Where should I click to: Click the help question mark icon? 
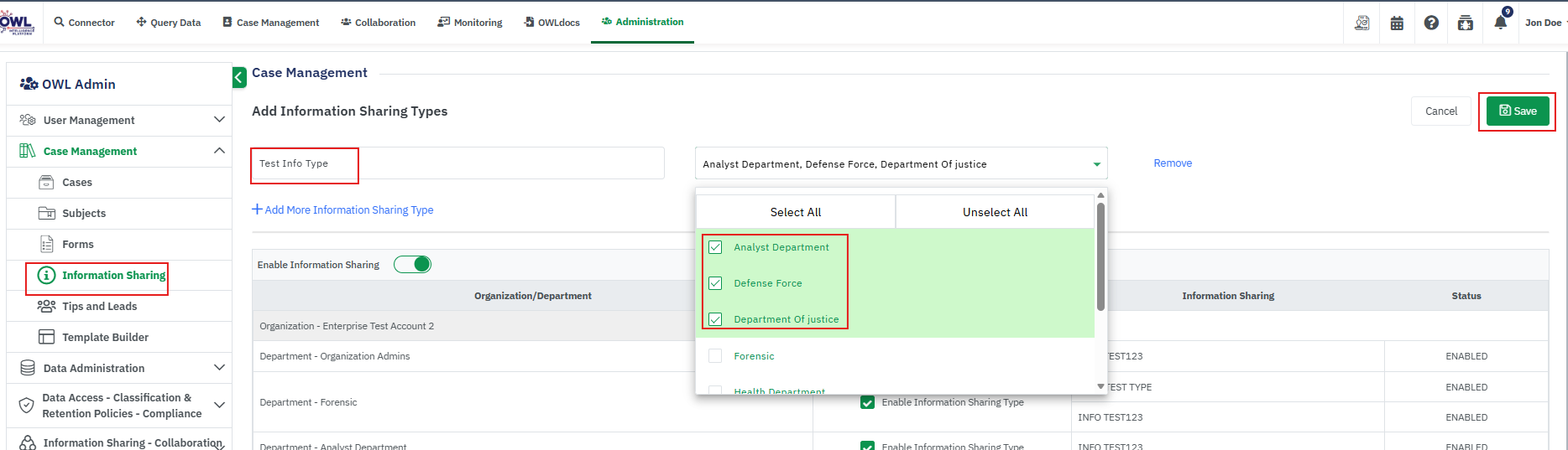point(1431,23)
